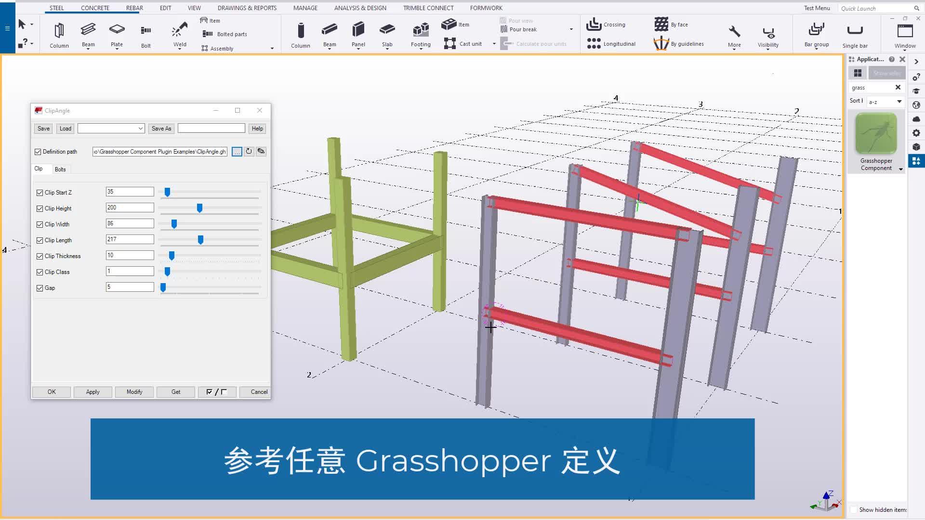Toggle the Definition path checkbox
Image resolution: width=925 pixels, height=520 pixels.
(x=38, y=151)
